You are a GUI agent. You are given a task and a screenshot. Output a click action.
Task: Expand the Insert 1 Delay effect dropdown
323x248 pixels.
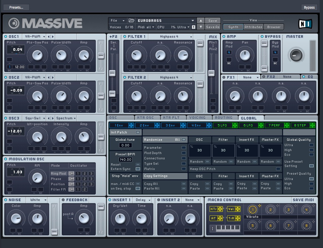143,200
